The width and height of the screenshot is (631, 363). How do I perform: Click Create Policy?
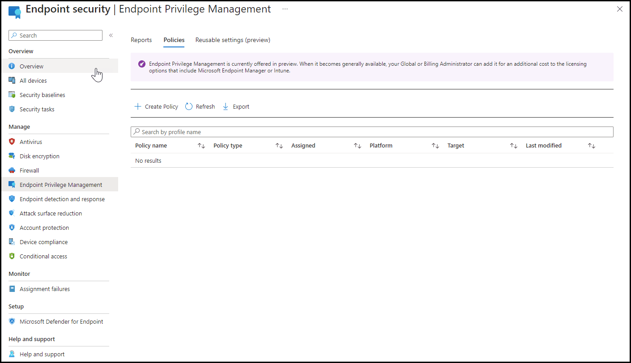coord(156,106)
